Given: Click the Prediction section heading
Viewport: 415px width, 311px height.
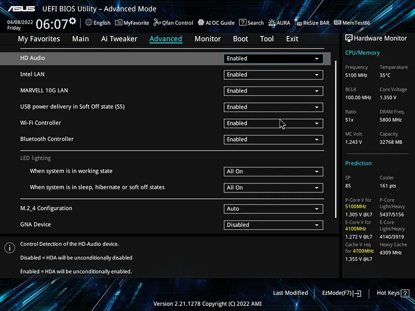Looking at the screenshot, I should point(358,163).
